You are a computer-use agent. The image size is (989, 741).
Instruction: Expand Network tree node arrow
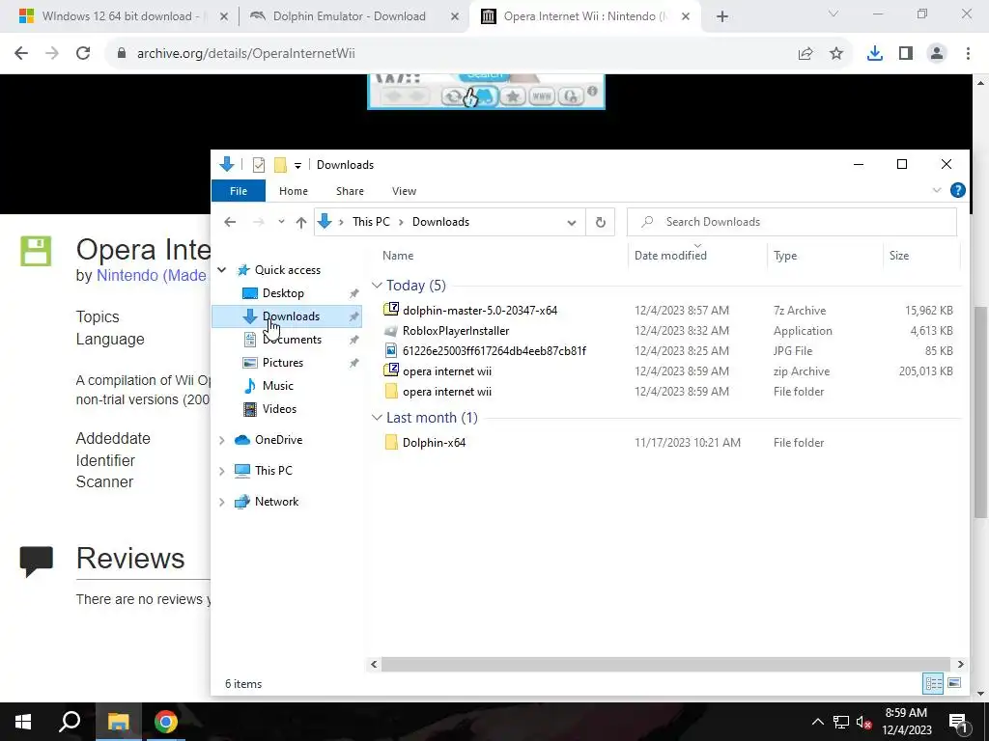coord(222,502)
